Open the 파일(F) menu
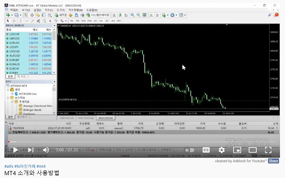The image size is (285, 178). click(x=14, y=10)
